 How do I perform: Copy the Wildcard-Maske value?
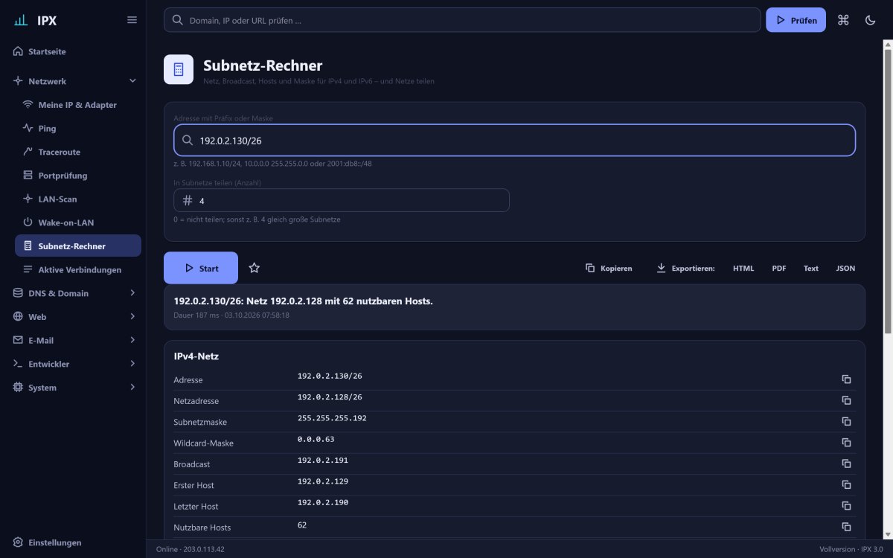(x=846, y=443)
